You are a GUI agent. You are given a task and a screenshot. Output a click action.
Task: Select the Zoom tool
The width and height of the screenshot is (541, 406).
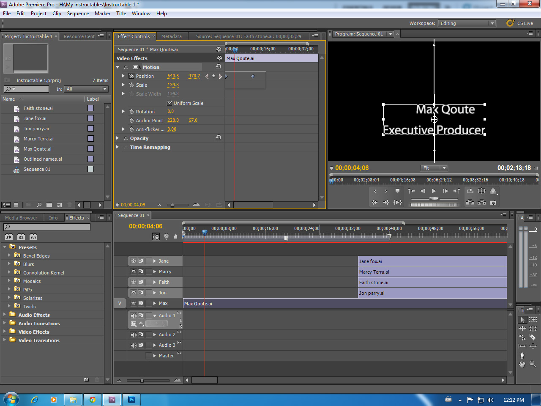pyautogui.click(x=533, y=364)
